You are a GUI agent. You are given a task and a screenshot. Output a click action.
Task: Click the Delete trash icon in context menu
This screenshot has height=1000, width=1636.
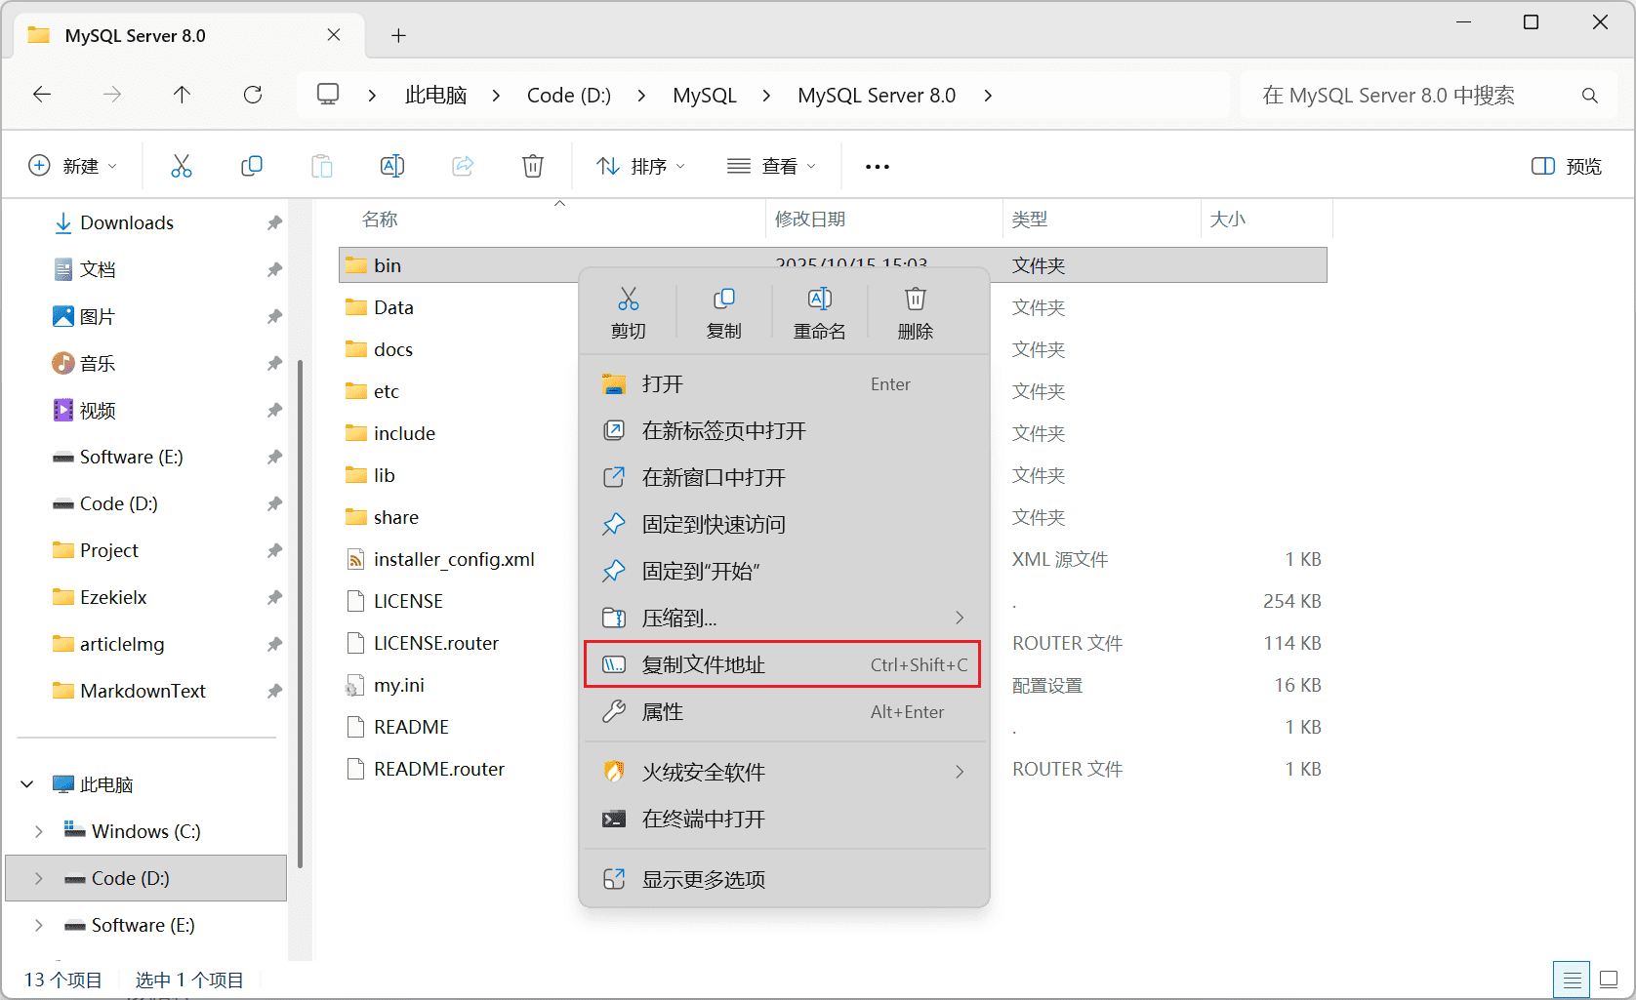(x=915, y=312)
